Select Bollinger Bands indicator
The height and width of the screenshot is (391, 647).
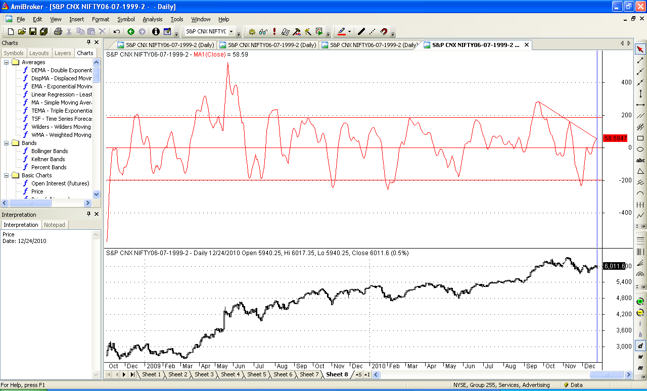click(x=50, y=151)
